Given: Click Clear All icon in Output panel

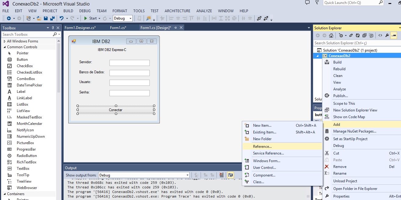Looking at the screenshot, I should [222, 175].
